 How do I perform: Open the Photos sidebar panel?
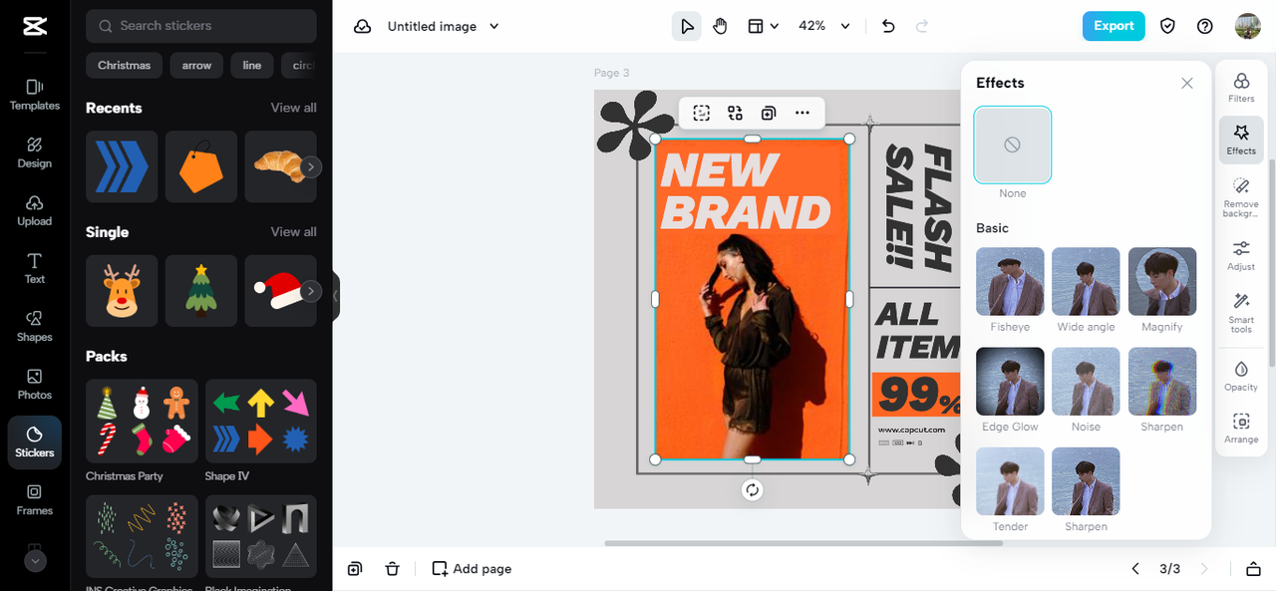35,384
